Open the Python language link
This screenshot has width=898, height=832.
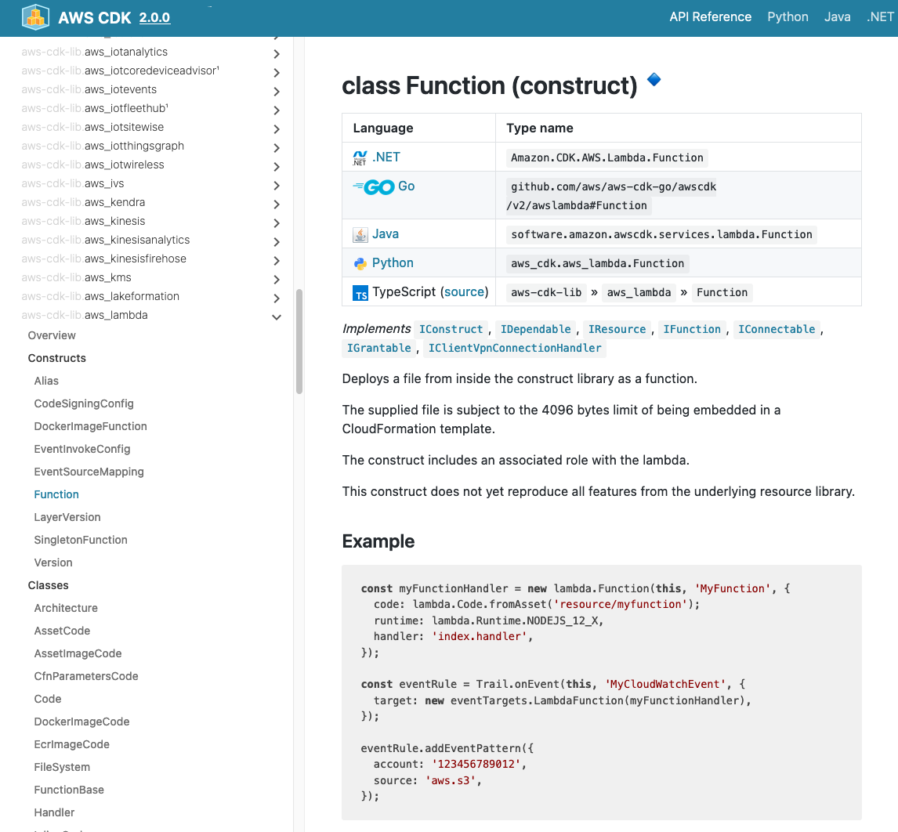(393, 262)
